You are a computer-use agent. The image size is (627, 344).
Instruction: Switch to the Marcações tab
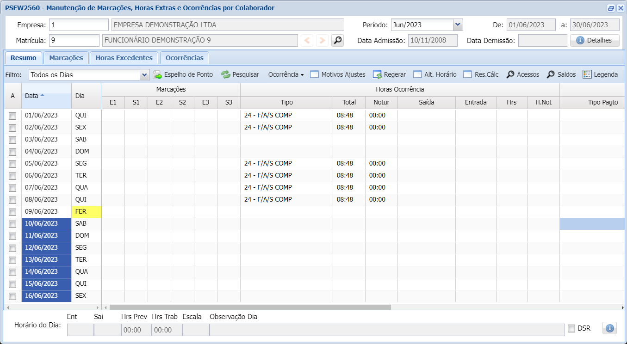[x=66, y=58]
